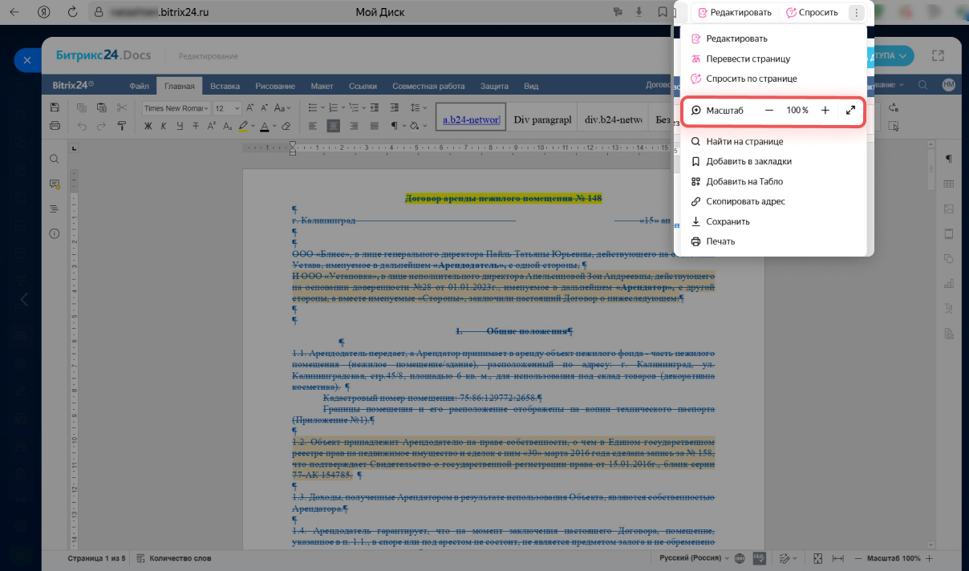Click Количество слов in the status bar
969x571 pixels.
click(173, 558)
